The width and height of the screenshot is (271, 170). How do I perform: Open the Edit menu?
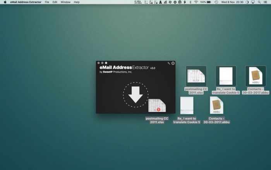(x=55, y=2)
